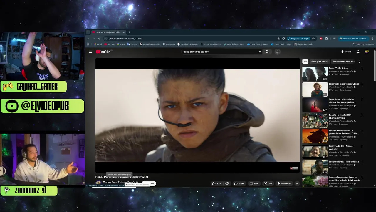
Task: Go back in the browser
Action: [x=88, y=39]
